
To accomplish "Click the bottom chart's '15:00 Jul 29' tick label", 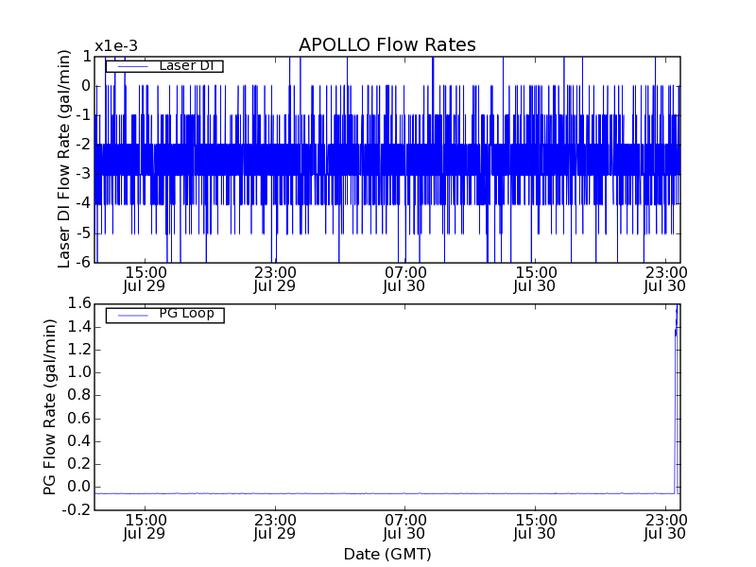I will [146, 526].
